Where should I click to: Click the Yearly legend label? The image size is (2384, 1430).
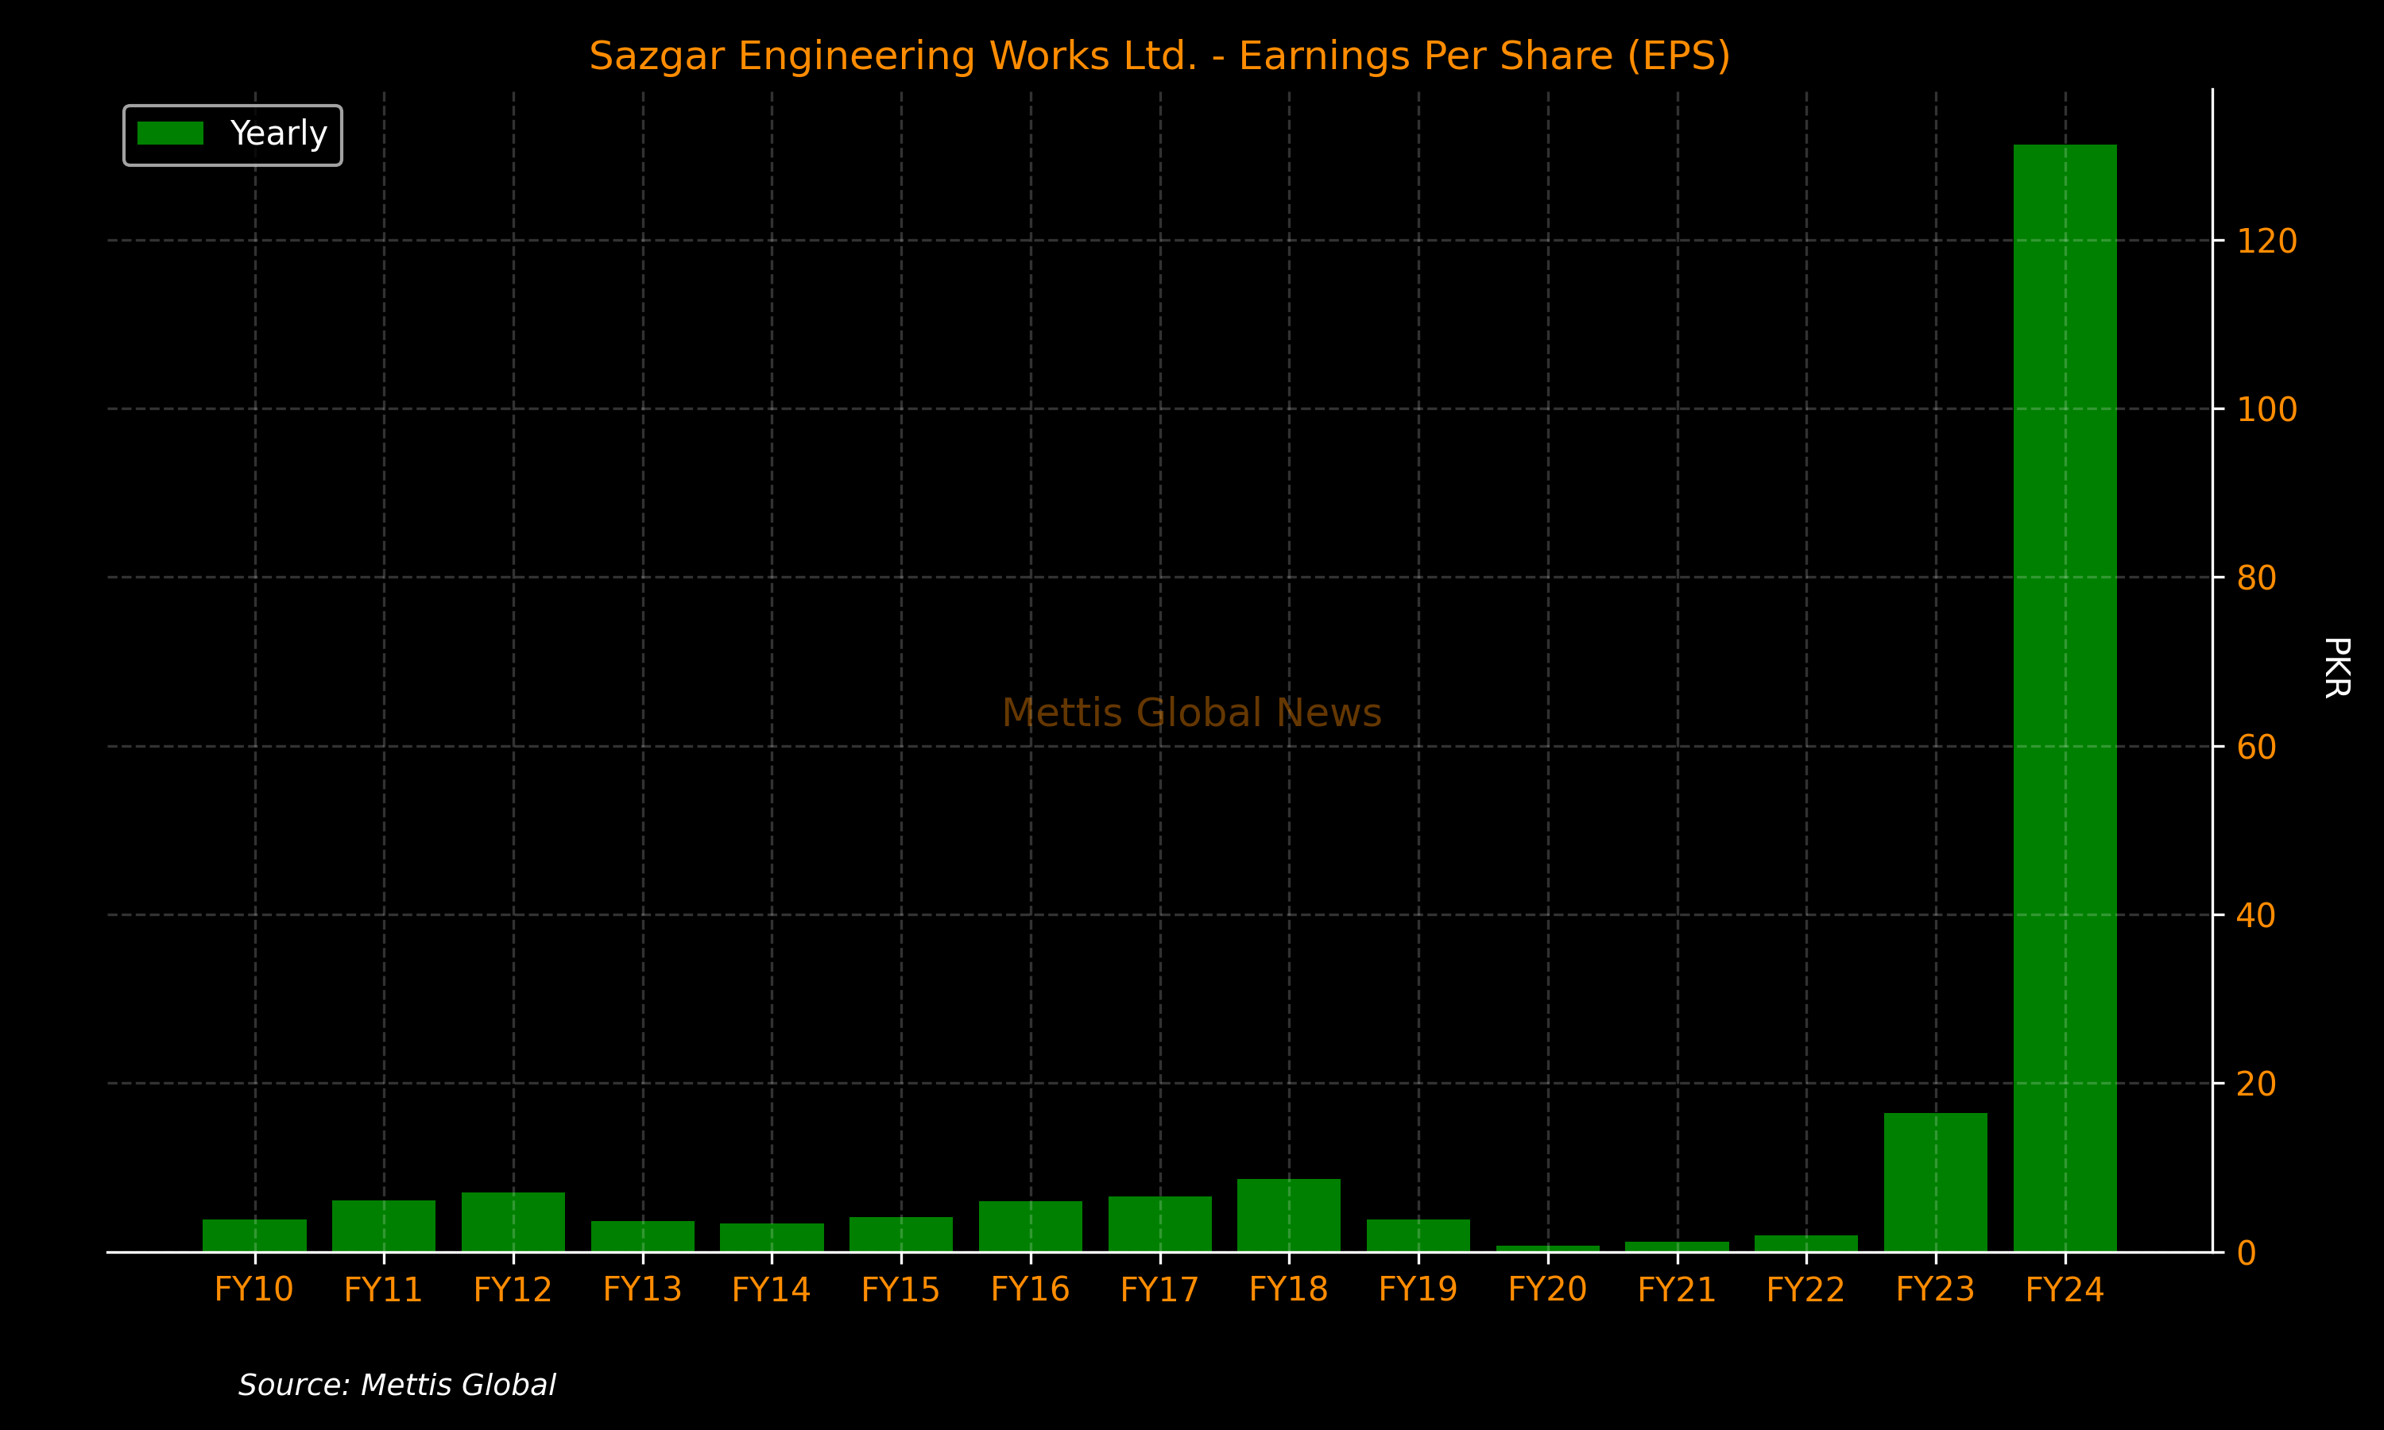tap(278, 133)
